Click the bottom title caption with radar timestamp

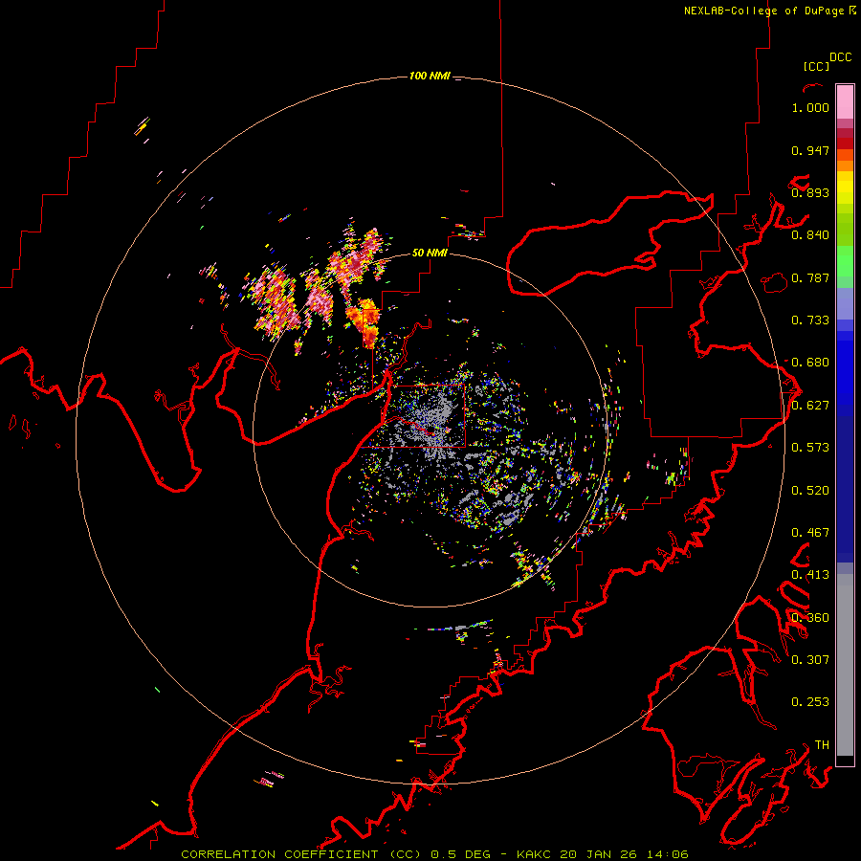pos(434,854)
